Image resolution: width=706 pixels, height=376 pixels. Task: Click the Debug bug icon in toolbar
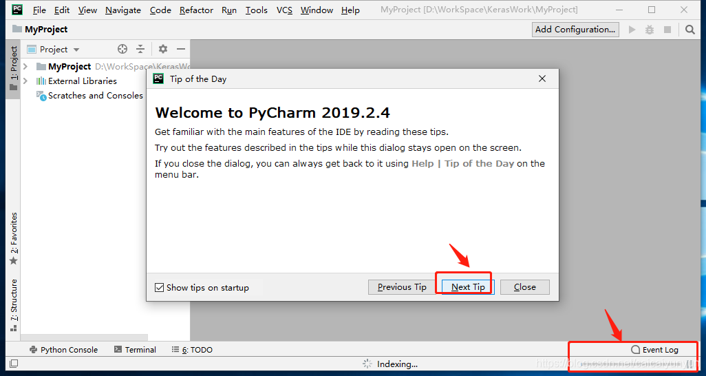pyautogui.click(x=650, y=30)
